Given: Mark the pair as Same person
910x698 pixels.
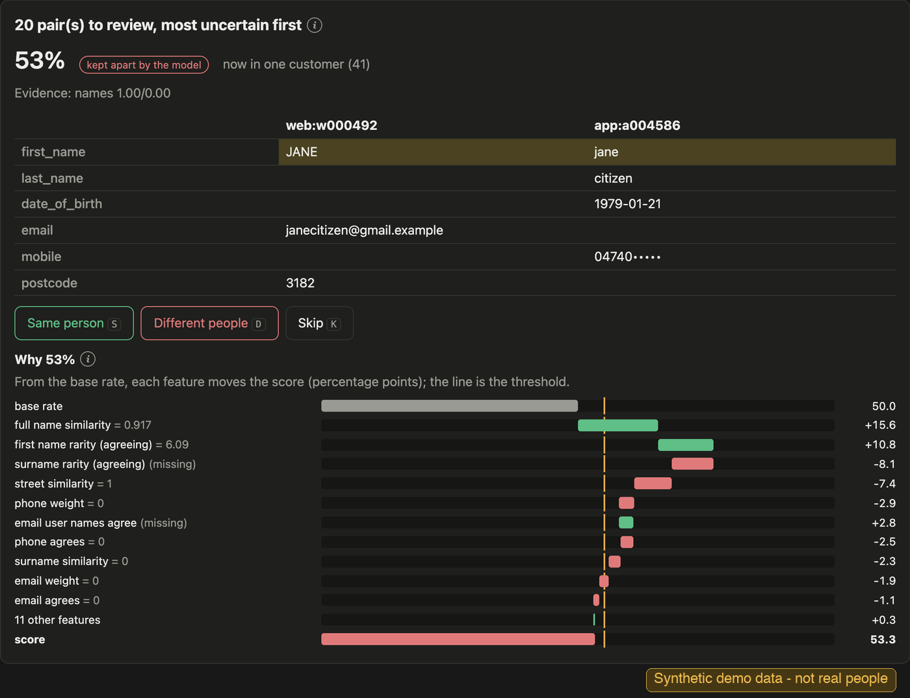Looking at the screenshot, I should coord(74,323).
